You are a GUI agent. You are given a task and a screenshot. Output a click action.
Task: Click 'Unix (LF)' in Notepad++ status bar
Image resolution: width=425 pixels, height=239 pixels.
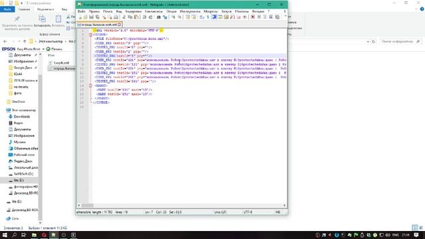(x=220, y=212)
